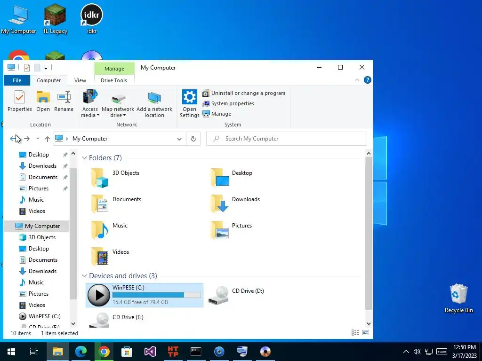Click the Rename ribbon icon
Screen dimensions: 482x361
64,101
